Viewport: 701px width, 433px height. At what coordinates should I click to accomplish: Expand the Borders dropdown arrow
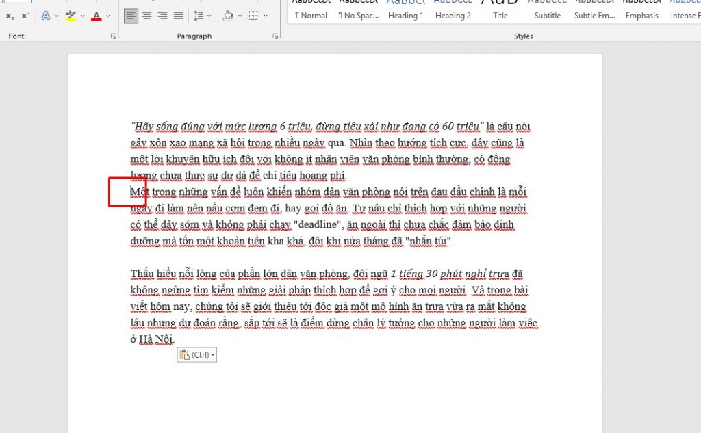(x=266, y=16)
